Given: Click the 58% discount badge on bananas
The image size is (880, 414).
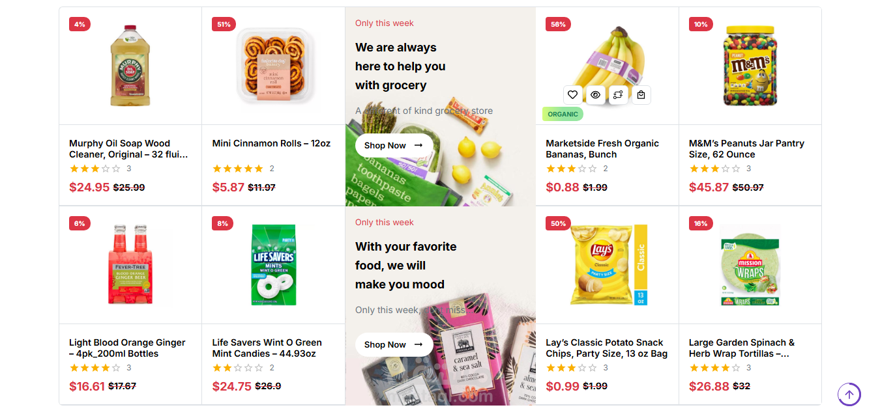Looking at the screenshot, I should (x=558, y=24).
